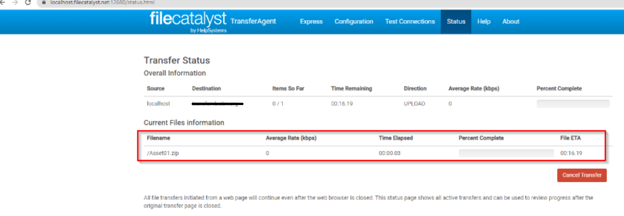624x216 pixels.
Task: Click the UPLOAD direction value
Action: (x=414, y=104)
